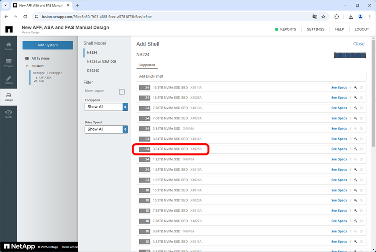The height and width of the screenshot is (252, 376).
Task: Click the key icon for 24-drive 15.3TB X4028A
Action: click(x=356, y=98)
